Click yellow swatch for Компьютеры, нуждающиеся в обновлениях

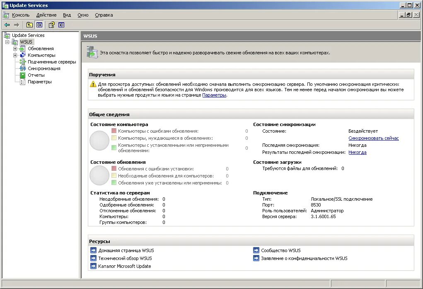(x=114, y=138)
